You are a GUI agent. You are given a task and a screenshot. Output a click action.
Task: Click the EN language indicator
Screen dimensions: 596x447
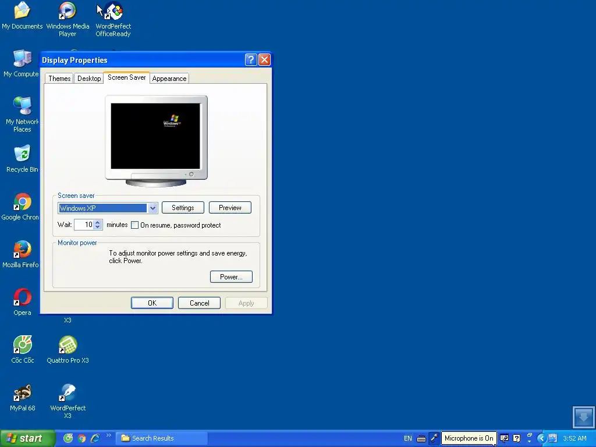tap(407, 438)
